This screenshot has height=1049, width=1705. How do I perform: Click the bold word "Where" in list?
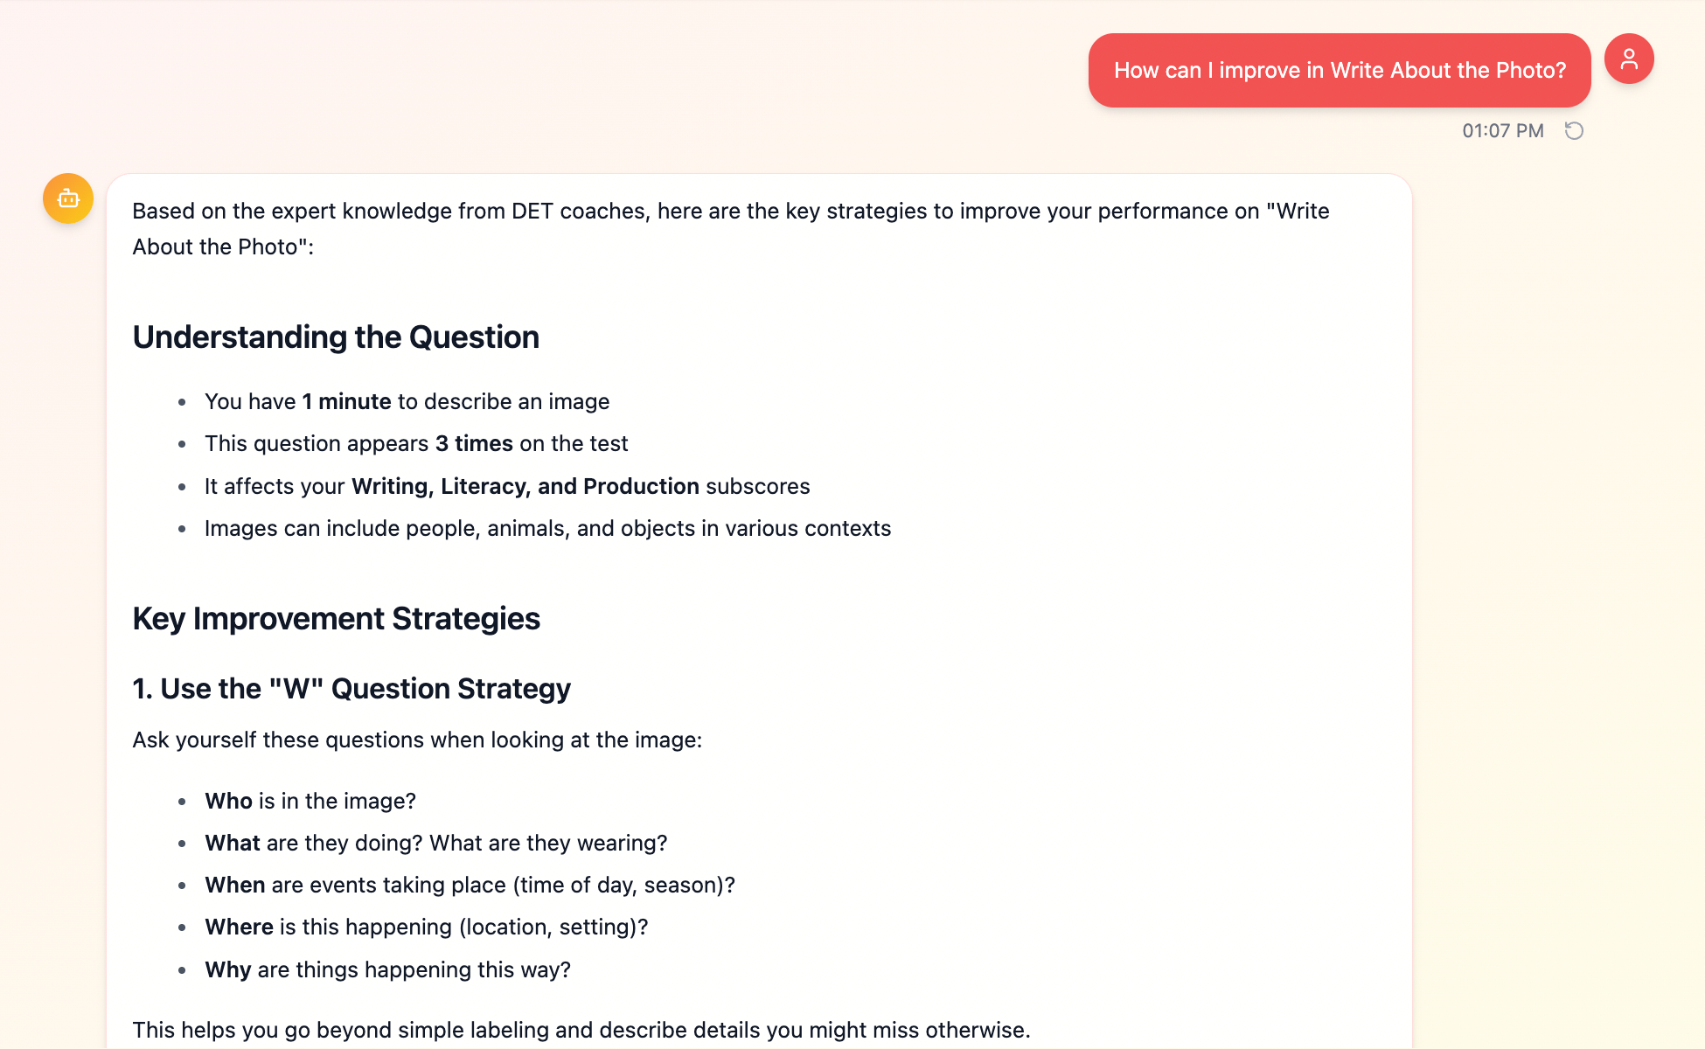(x=239, y=927)
